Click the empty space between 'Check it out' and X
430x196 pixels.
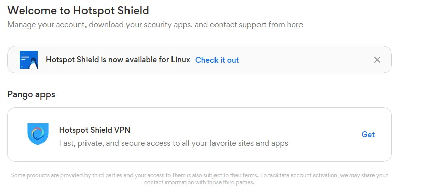[x=306, y=60]
